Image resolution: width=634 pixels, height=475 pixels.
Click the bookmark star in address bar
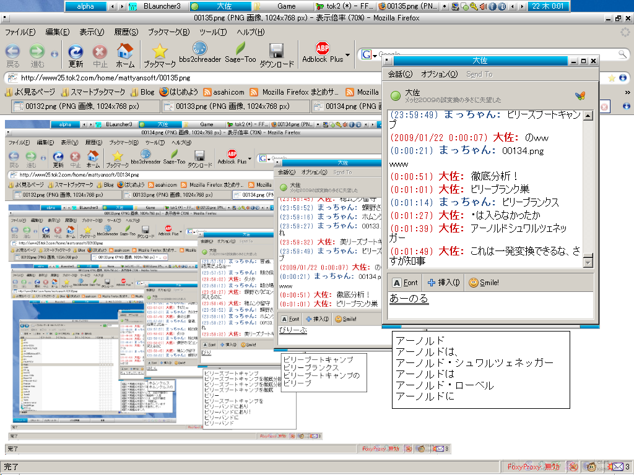coord(612,77)
